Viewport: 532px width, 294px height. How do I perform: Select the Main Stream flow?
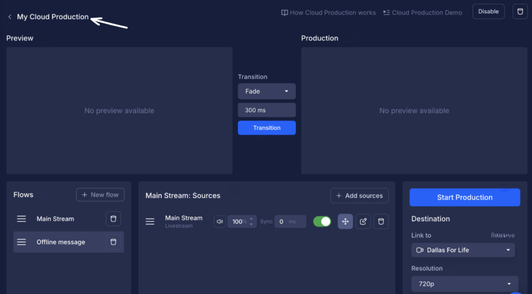[55, 219]
